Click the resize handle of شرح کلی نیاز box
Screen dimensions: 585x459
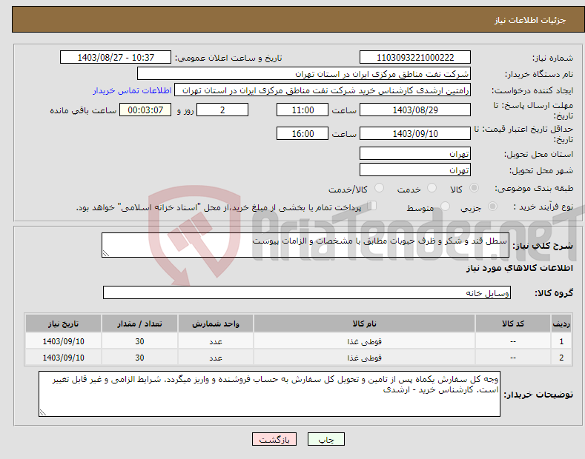coord(106,253)
